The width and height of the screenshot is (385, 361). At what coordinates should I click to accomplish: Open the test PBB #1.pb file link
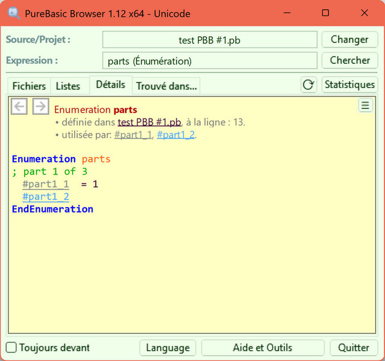point(149,122)
